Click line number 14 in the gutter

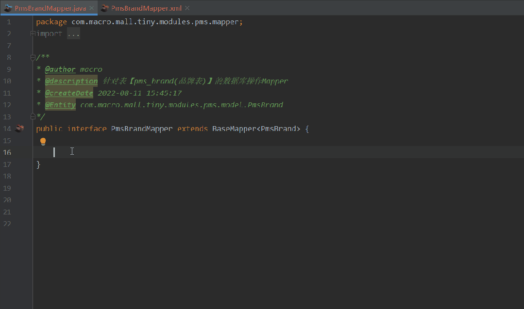(x=8, y=128)
